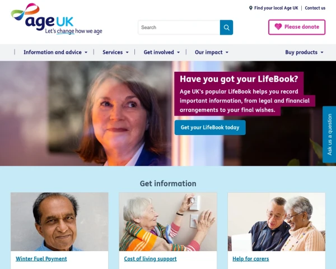Click Get your LifeBook today button
Image resolution: width=336 pixels, height=269 pixels.
pos(210,127)
